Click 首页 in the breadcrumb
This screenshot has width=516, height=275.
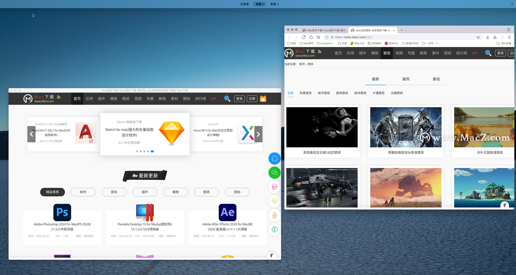pos(302,64)
